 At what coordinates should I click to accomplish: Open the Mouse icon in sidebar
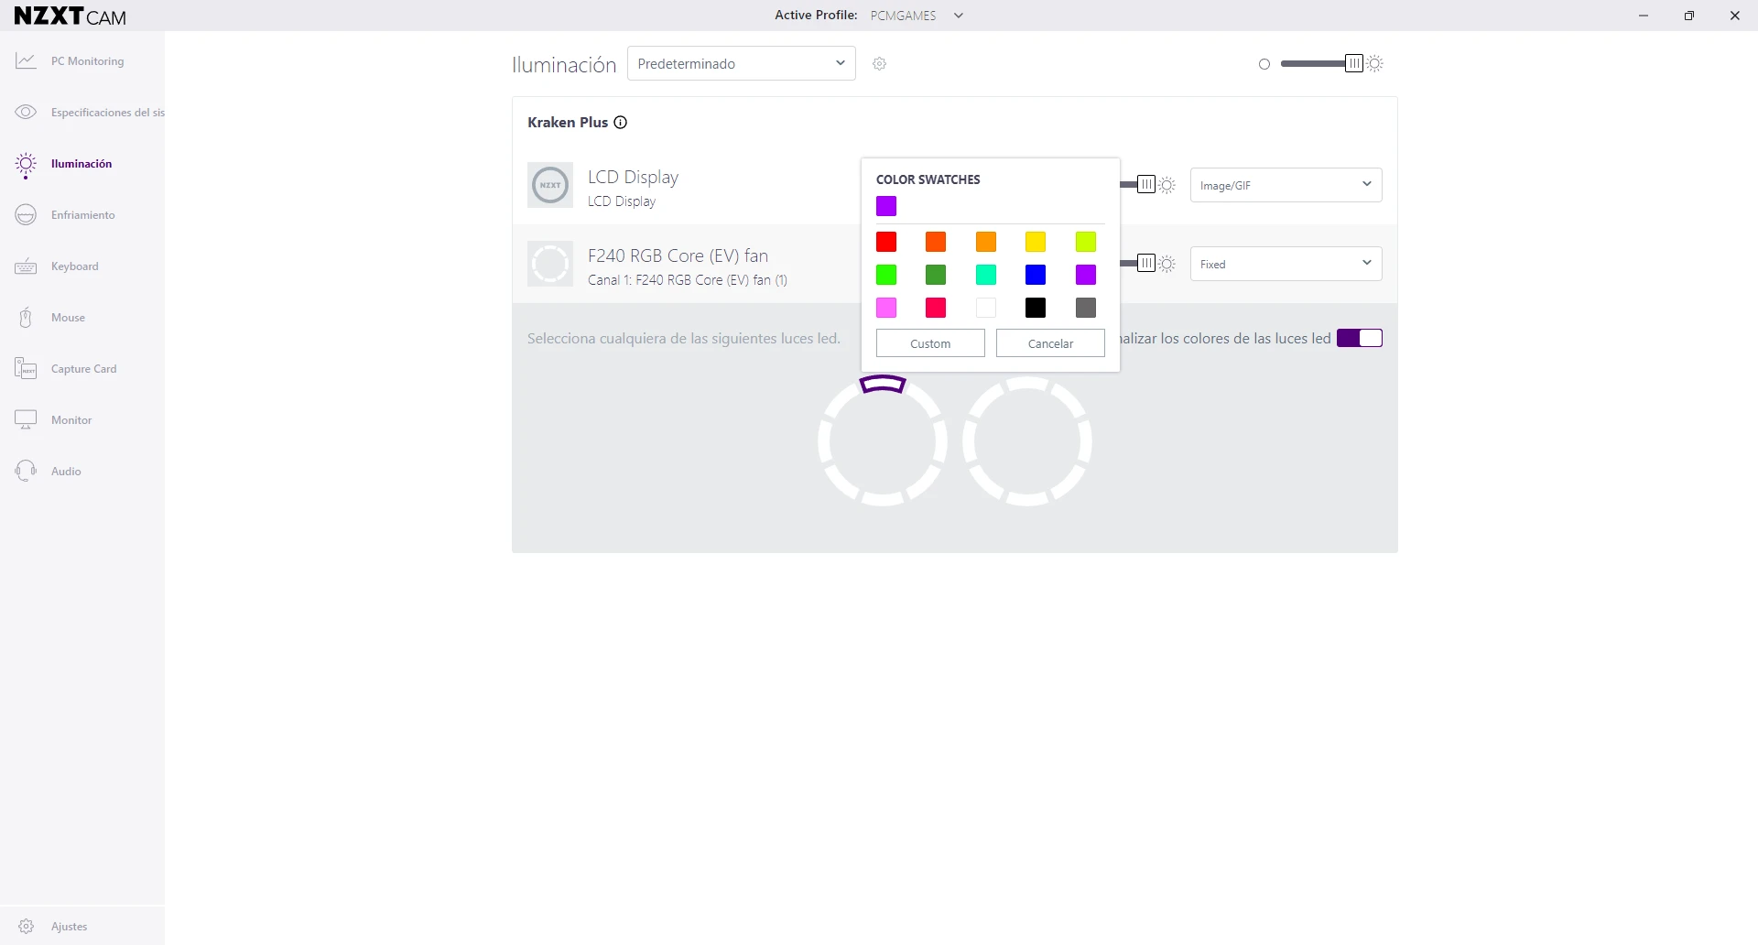point(26,318)
